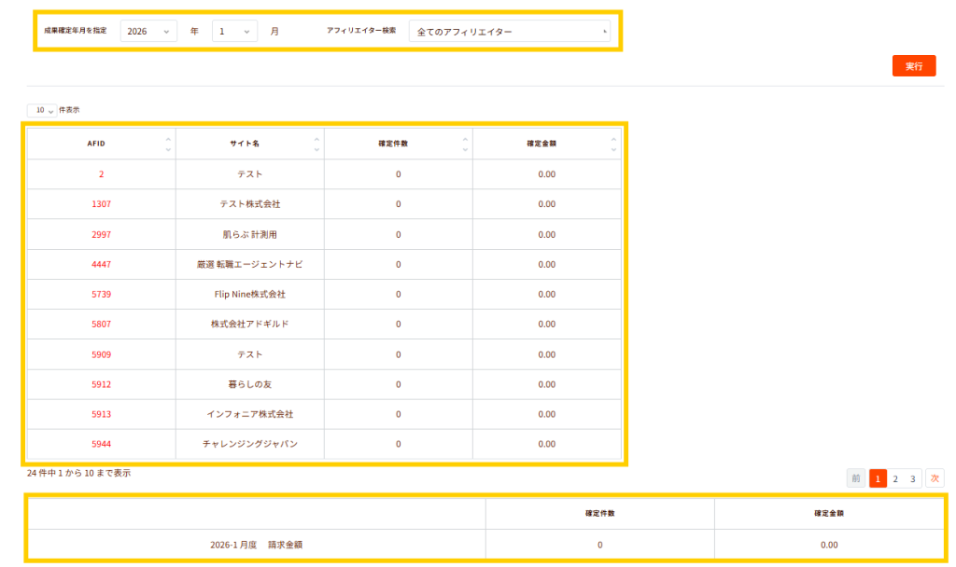Jump to pagination page 3
This screenshot has width=956, height=567.
[914, 478]
